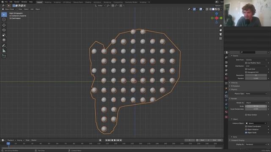Select the Scale tool
The width and height of the screenshot is (271, 152).
[4, 35]
